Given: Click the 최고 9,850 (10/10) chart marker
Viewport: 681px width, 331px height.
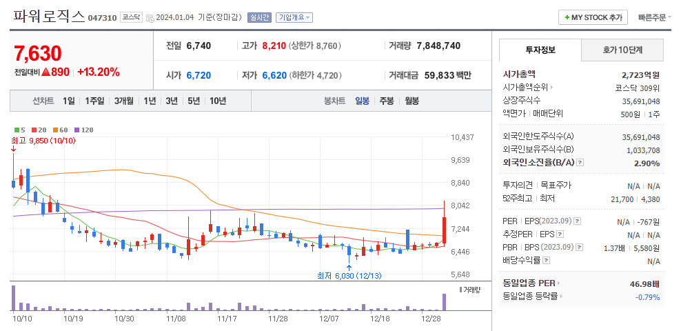Looking at the screenshot, I should point(43,141).
